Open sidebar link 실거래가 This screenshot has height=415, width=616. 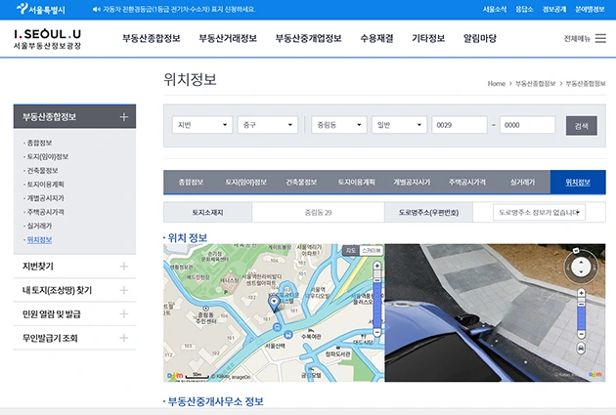tap(39, 226)
